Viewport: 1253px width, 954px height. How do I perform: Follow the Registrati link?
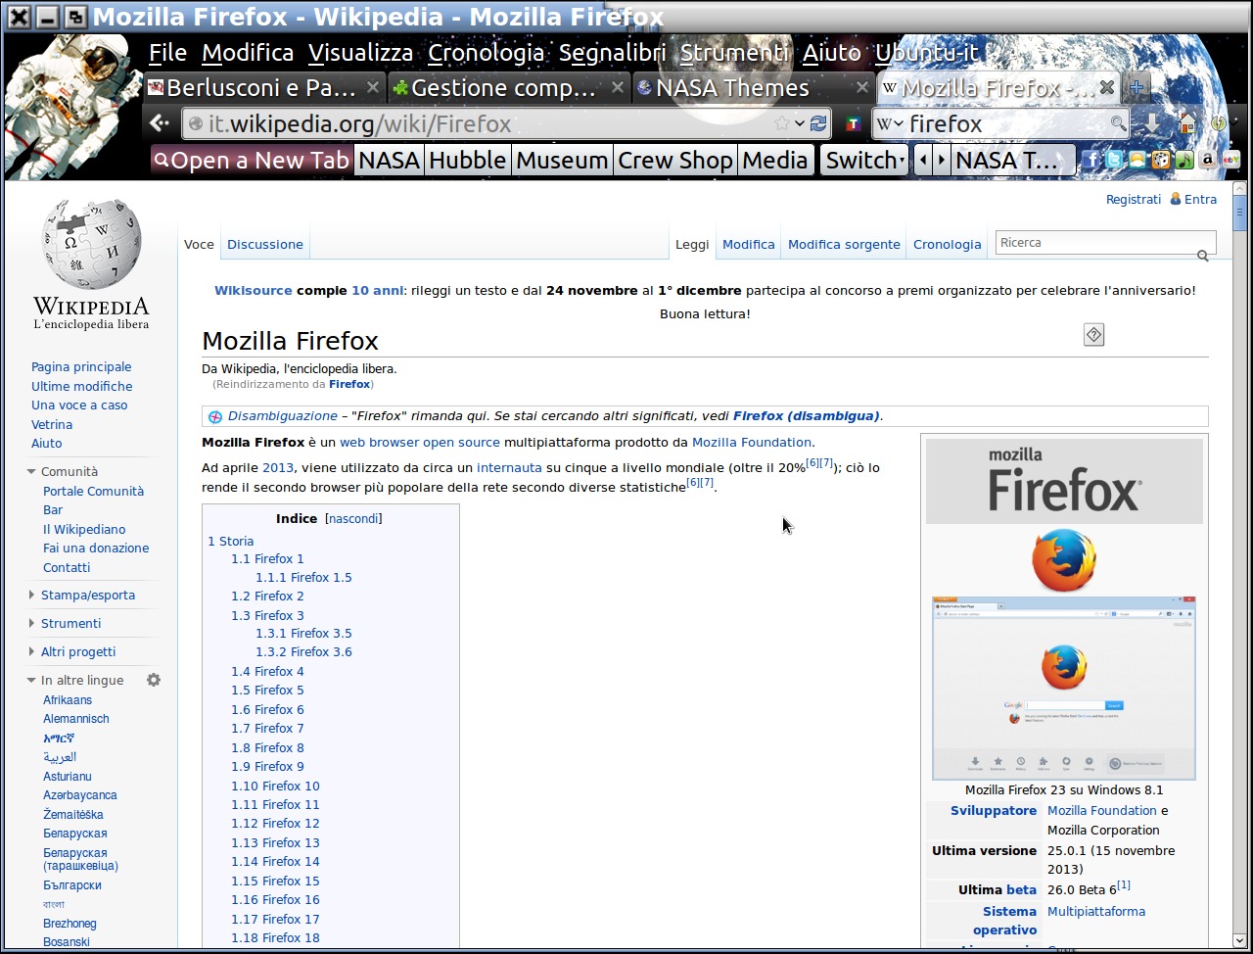1134,199
